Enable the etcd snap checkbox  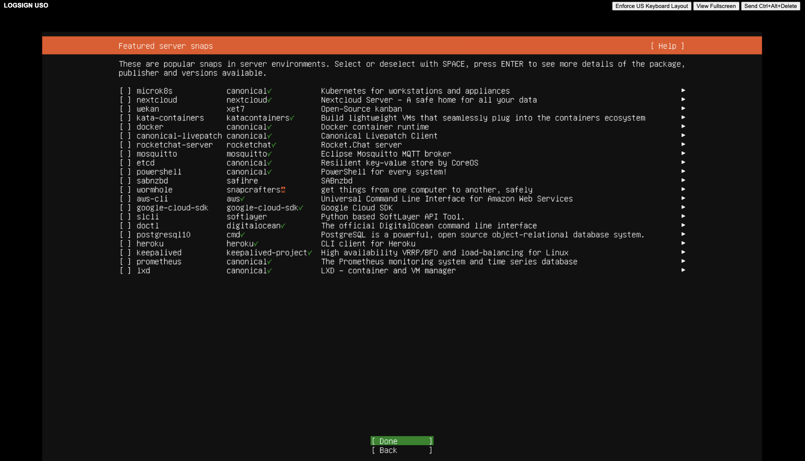click(125, 163)
